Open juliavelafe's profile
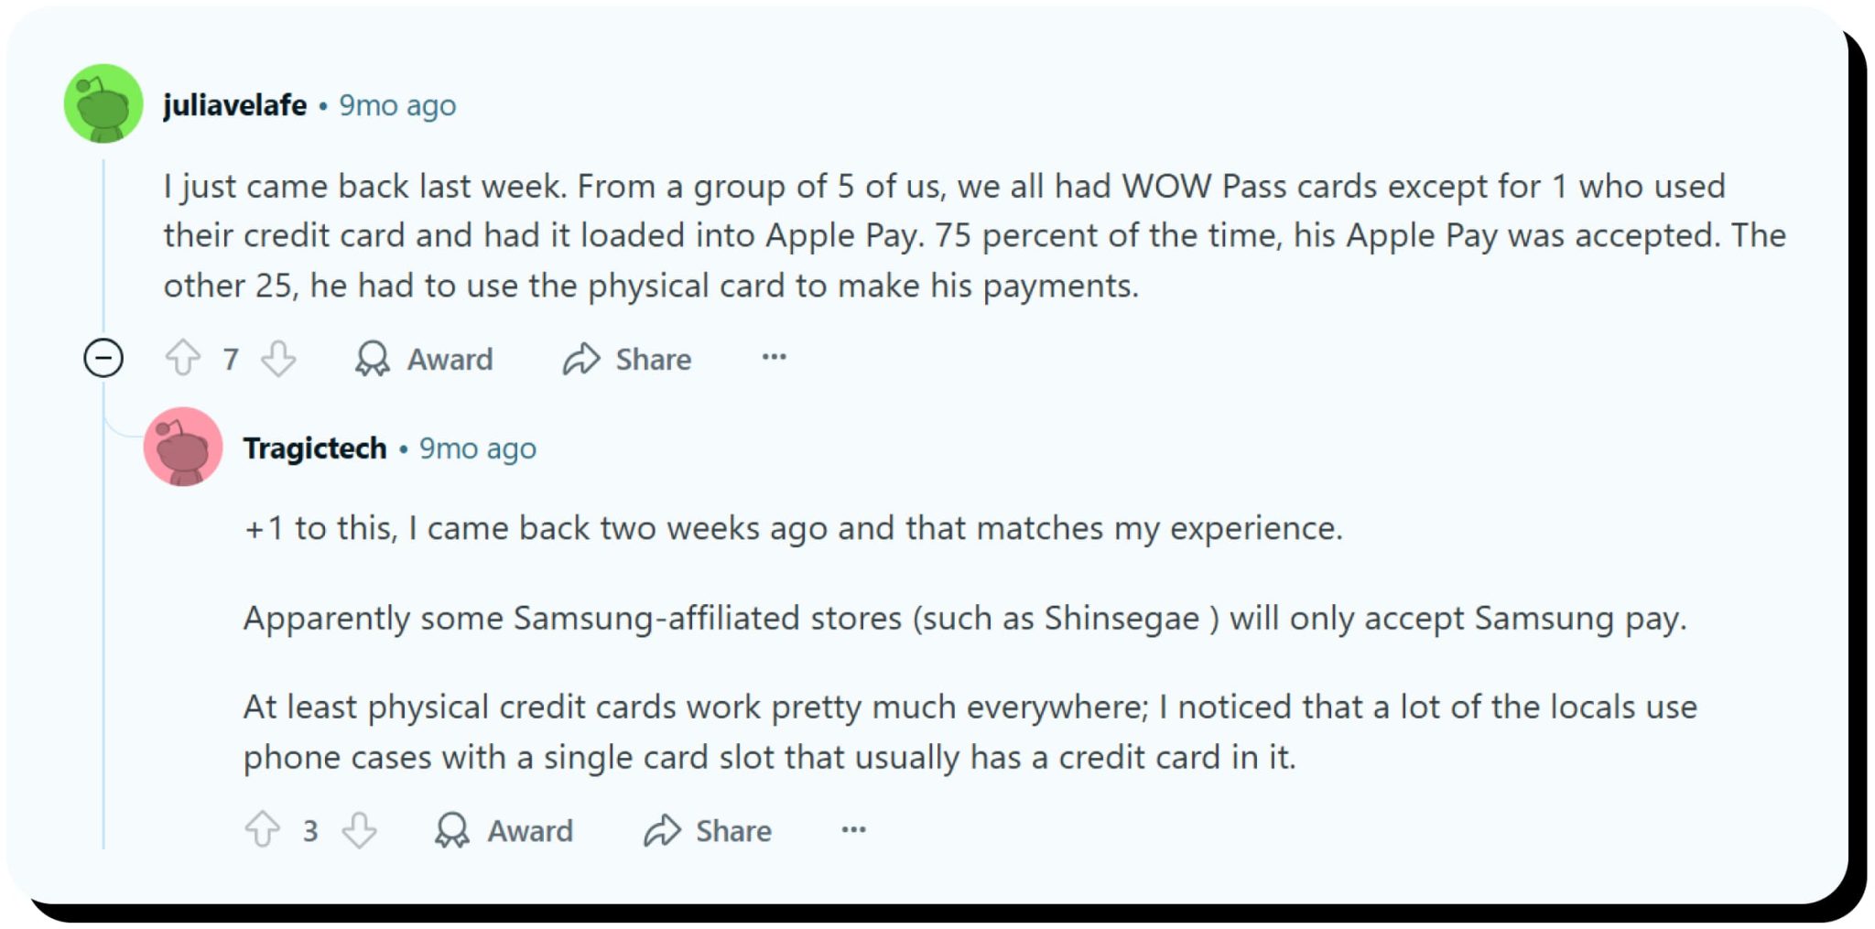 pos(235,103)
